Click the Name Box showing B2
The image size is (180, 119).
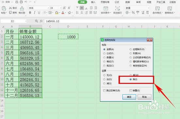click(13, 21)
